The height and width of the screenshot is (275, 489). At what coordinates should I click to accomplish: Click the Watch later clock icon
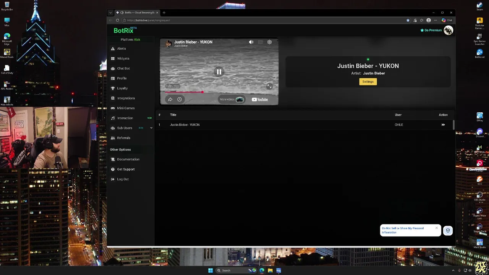180,99
